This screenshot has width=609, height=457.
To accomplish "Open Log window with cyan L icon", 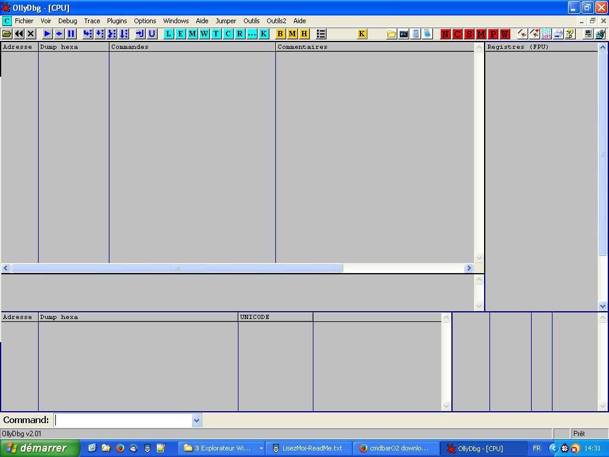I will [168, 34].
